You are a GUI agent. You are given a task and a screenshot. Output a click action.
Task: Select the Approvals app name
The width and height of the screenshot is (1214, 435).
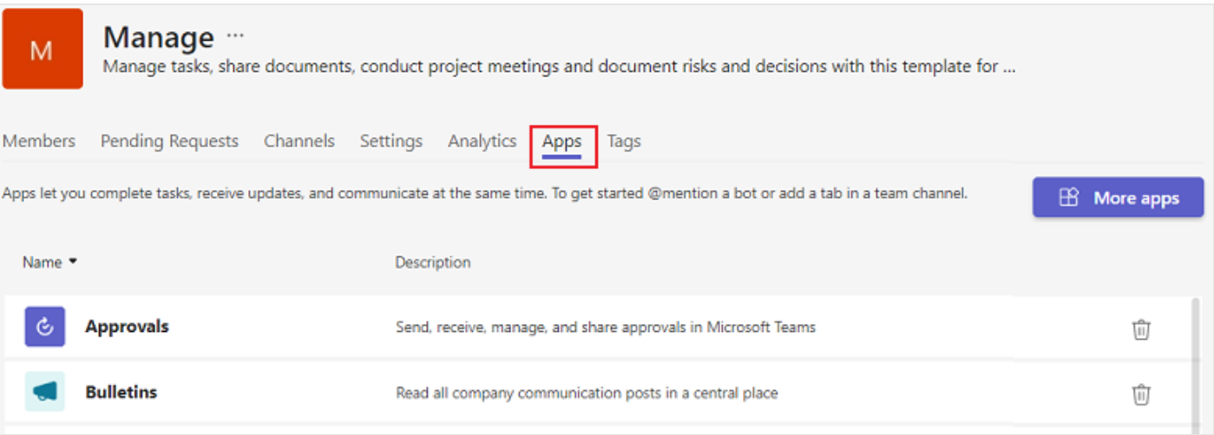pyautogui.click(x=127, y=327)
